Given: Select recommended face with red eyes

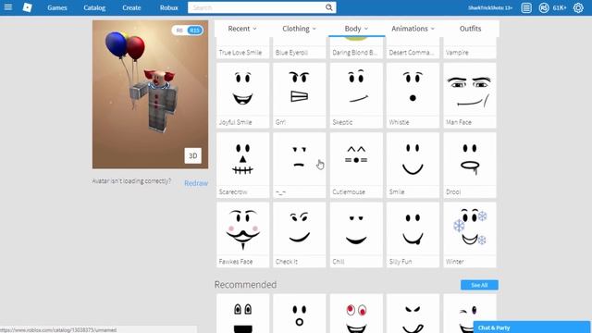Looking at the screenshot, I should (x=356, y=314).
